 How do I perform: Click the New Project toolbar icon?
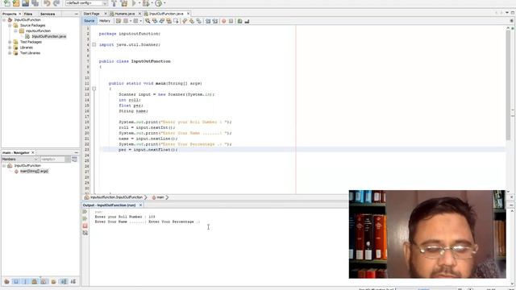click(16, 3)
